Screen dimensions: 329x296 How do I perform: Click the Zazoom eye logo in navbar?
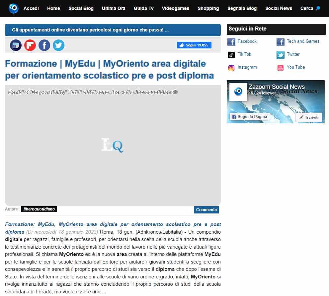pos(13,8)
